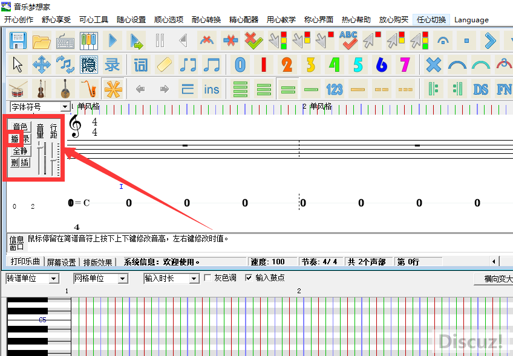
Task: Click the DS sign icon
Action: pyautogui.click(x=480, y=89)
